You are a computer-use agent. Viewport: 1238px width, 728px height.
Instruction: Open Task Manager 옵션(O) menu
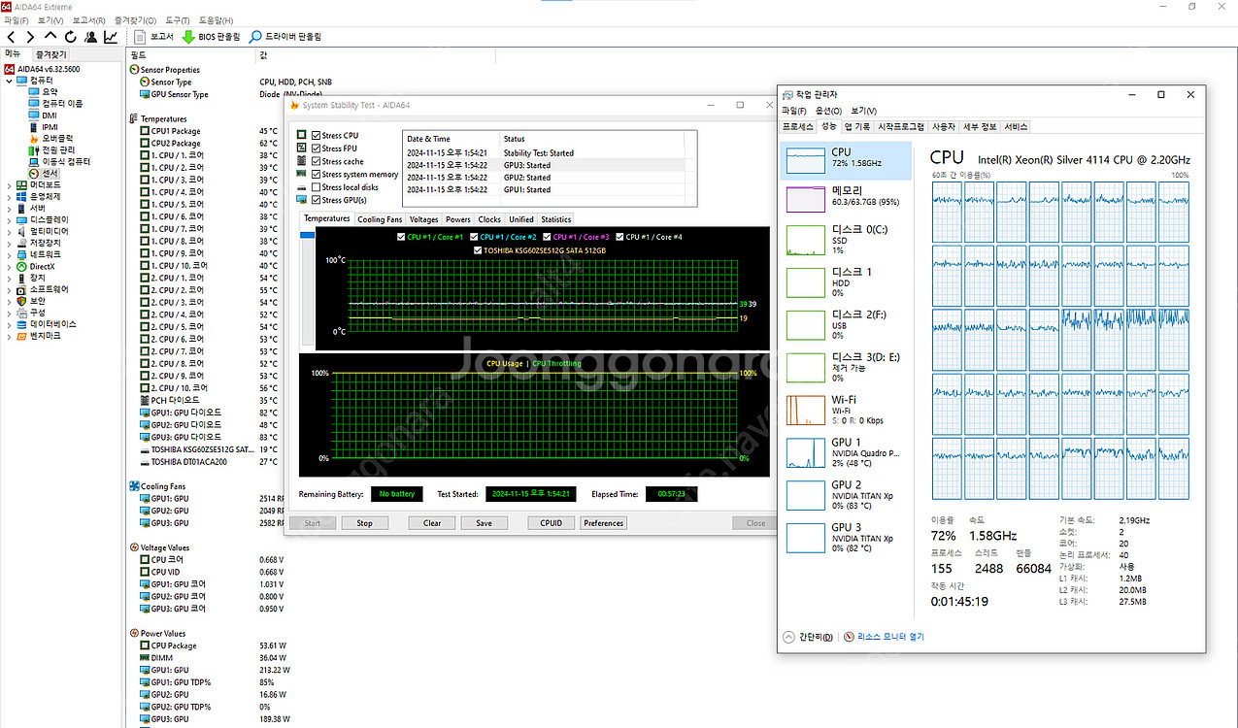point(829,111)
